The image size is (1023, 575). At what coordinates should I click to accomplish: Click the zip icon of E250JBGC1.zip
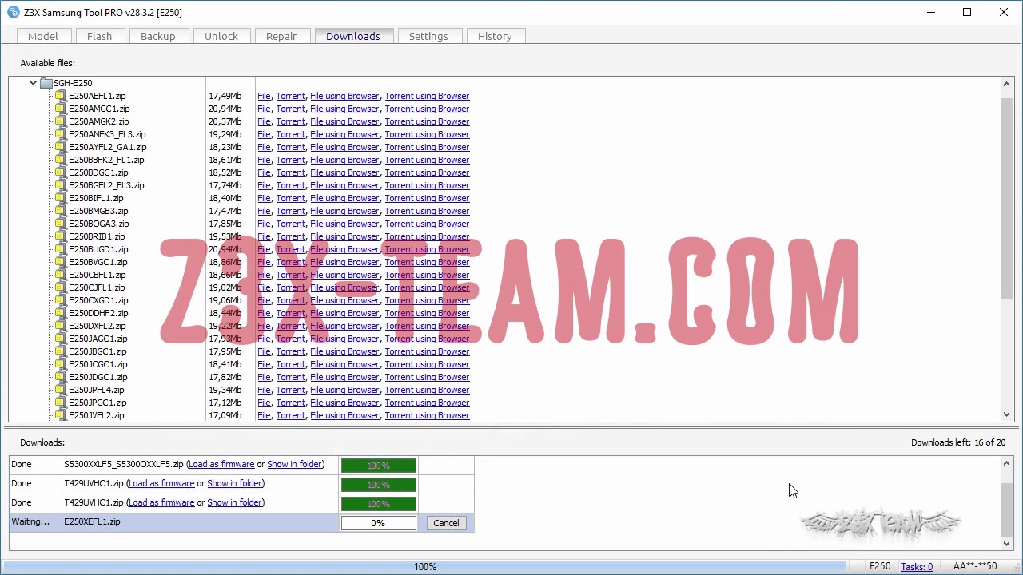point(60,351)
